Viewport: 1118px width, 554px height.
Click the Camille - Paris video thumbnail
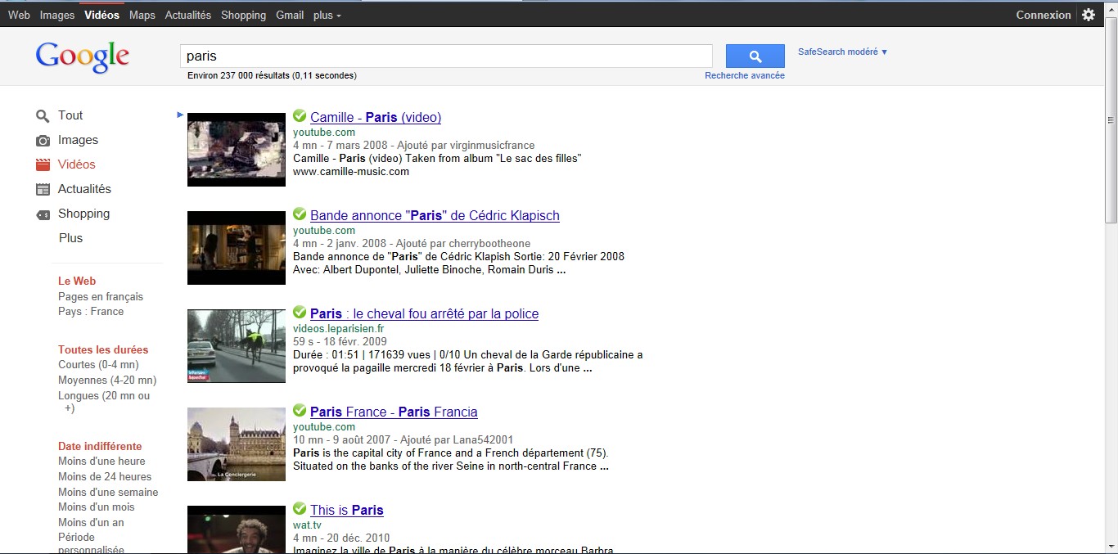pos(237,150)
